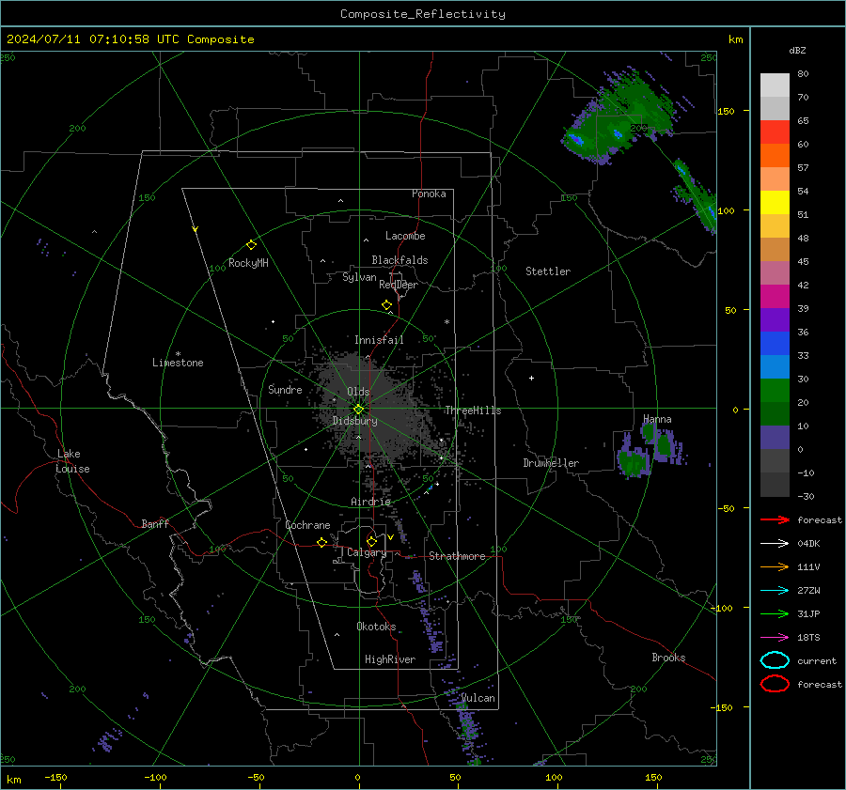Screen dimensions: 846x790
Task: Click the yellow diamond marker above Calgary
Action: tap(371, 541)
